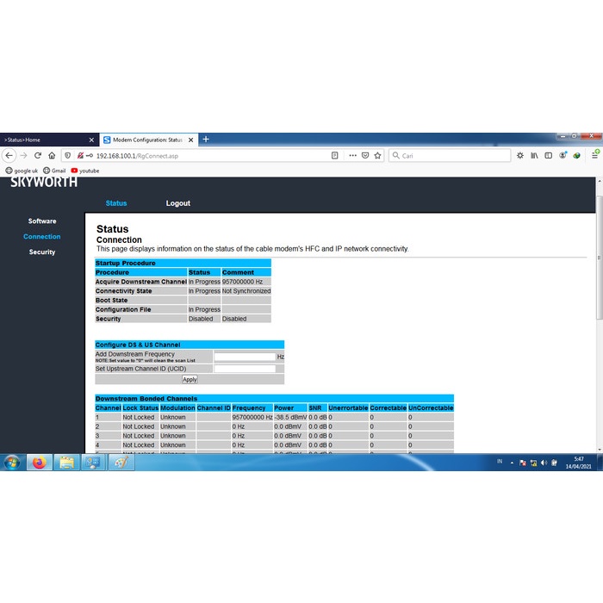Screen dimensions: 603x603
Task: Click the '-38.5 dBmV' power cell
Action: tap(290, 417)
